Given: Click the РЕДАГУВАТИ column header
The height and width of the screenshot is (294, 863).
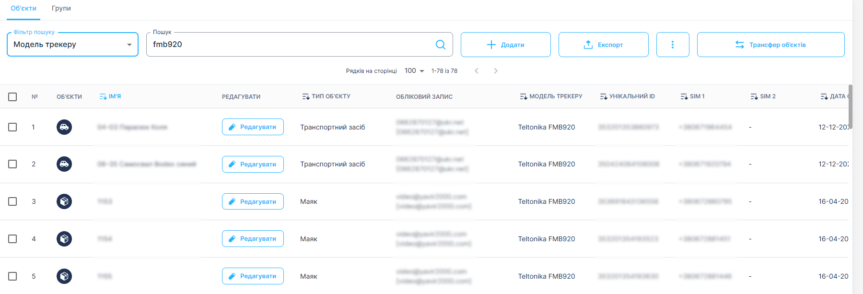Looking at the screenshot, I should (241, 97).
